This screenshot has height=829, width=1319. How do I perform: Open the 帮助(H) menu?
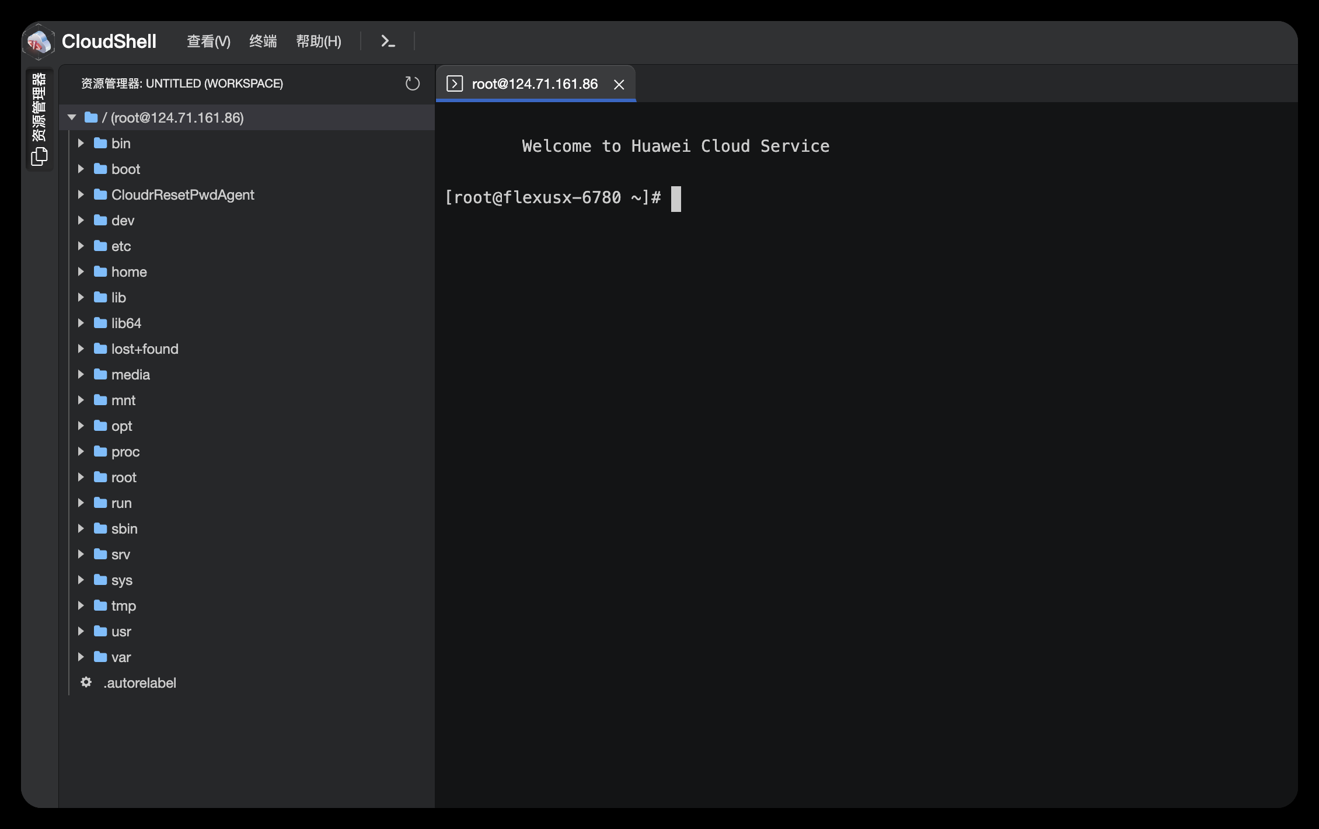coord(318,41)
